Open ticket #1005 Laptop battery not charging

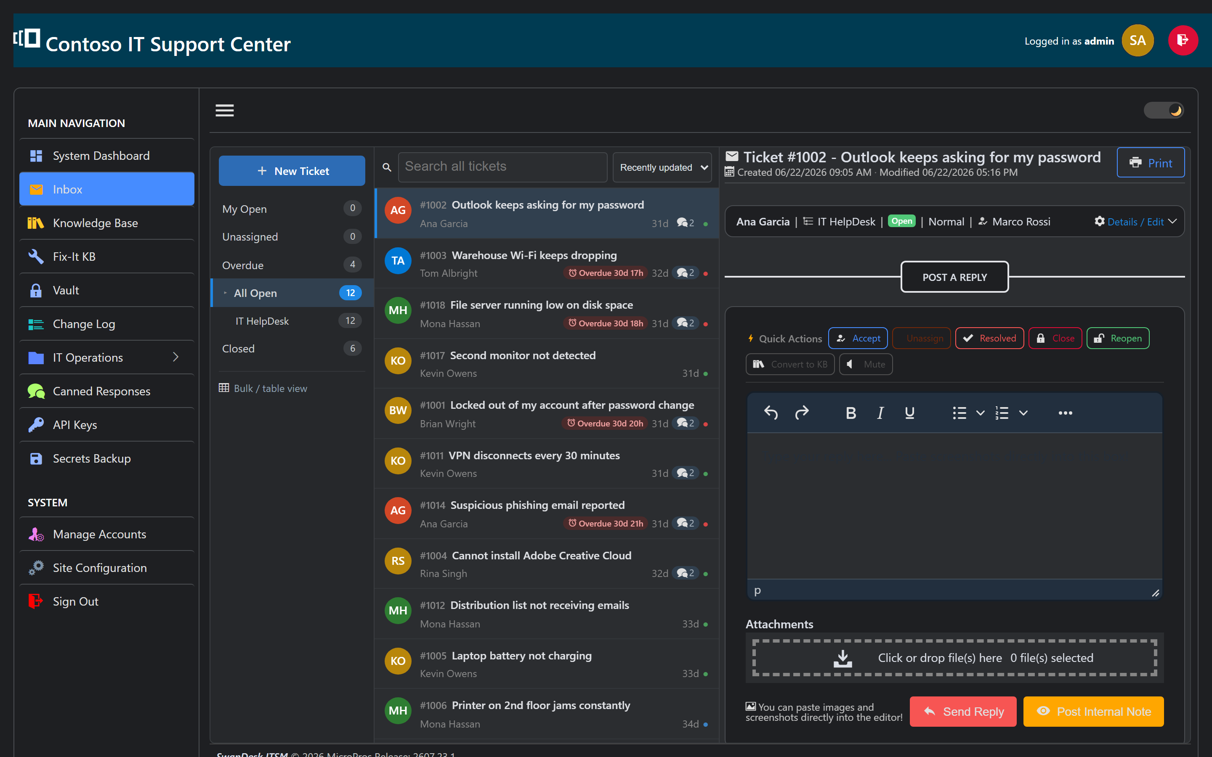(546, 664)
